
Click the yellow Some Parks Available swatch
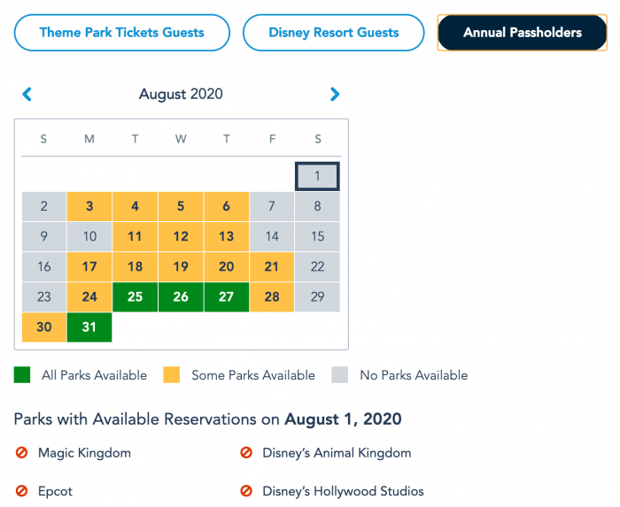tap(173, 375)
